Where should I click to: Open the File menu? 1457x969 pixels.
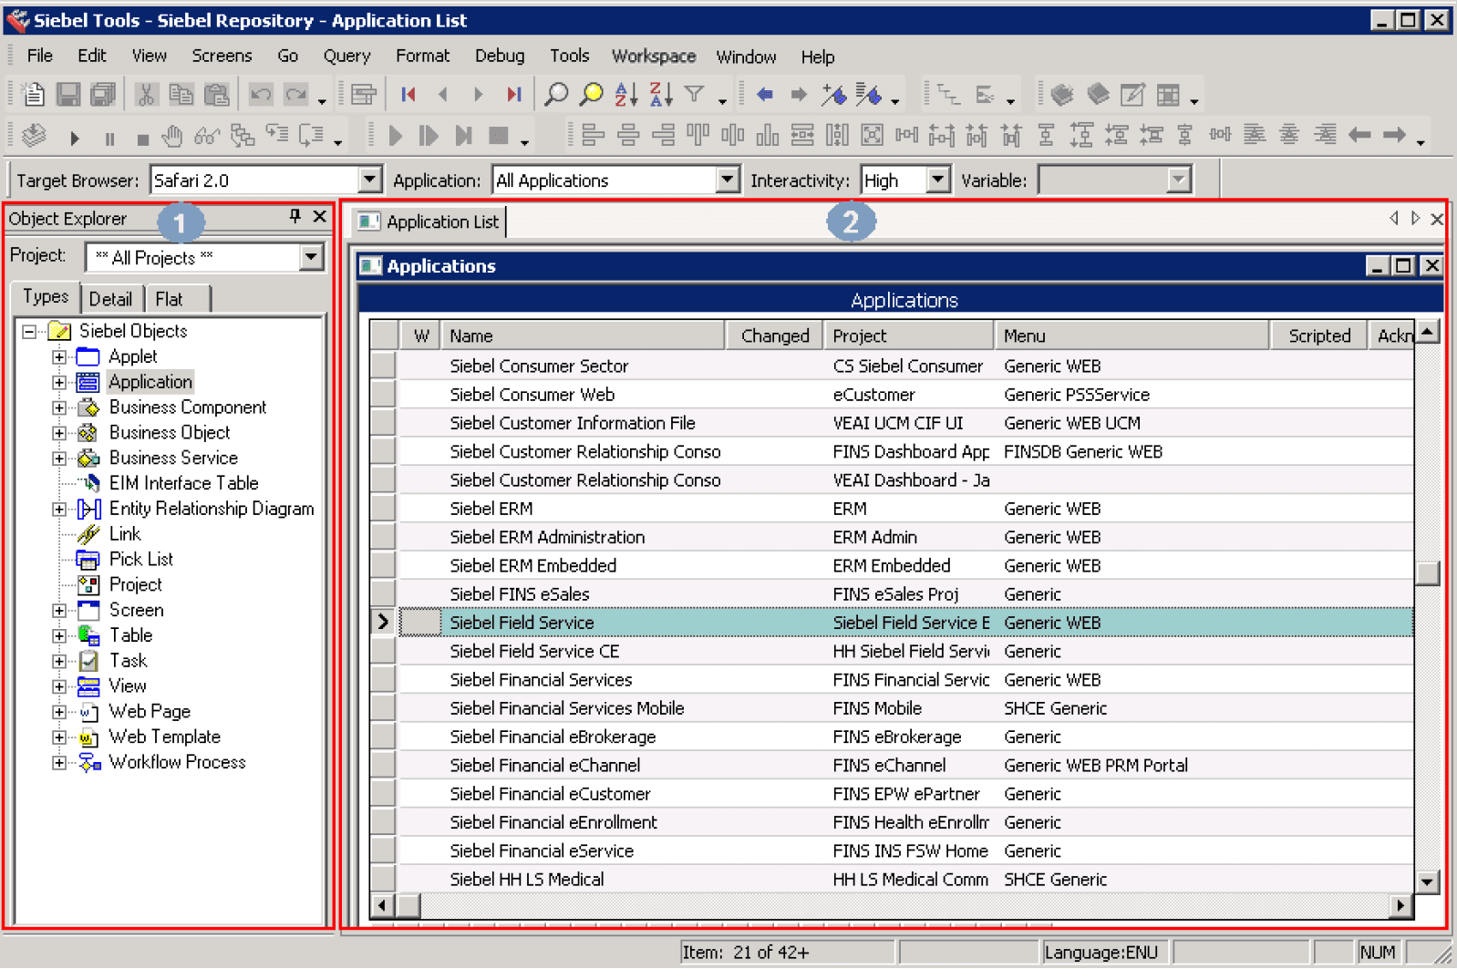pyautogui.click(x=40, y=56)
